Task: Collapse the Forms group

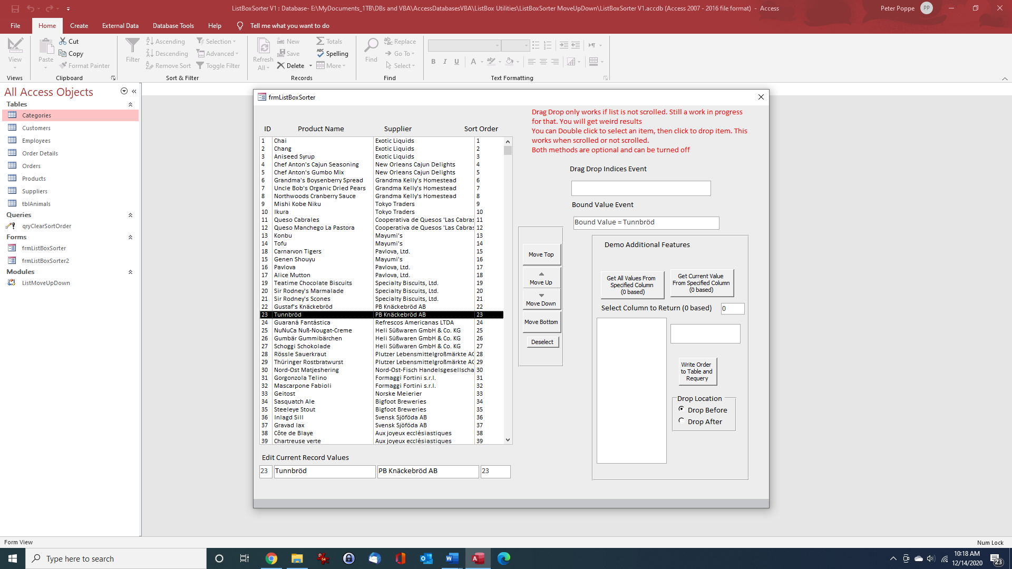Action: coord(130,237)
